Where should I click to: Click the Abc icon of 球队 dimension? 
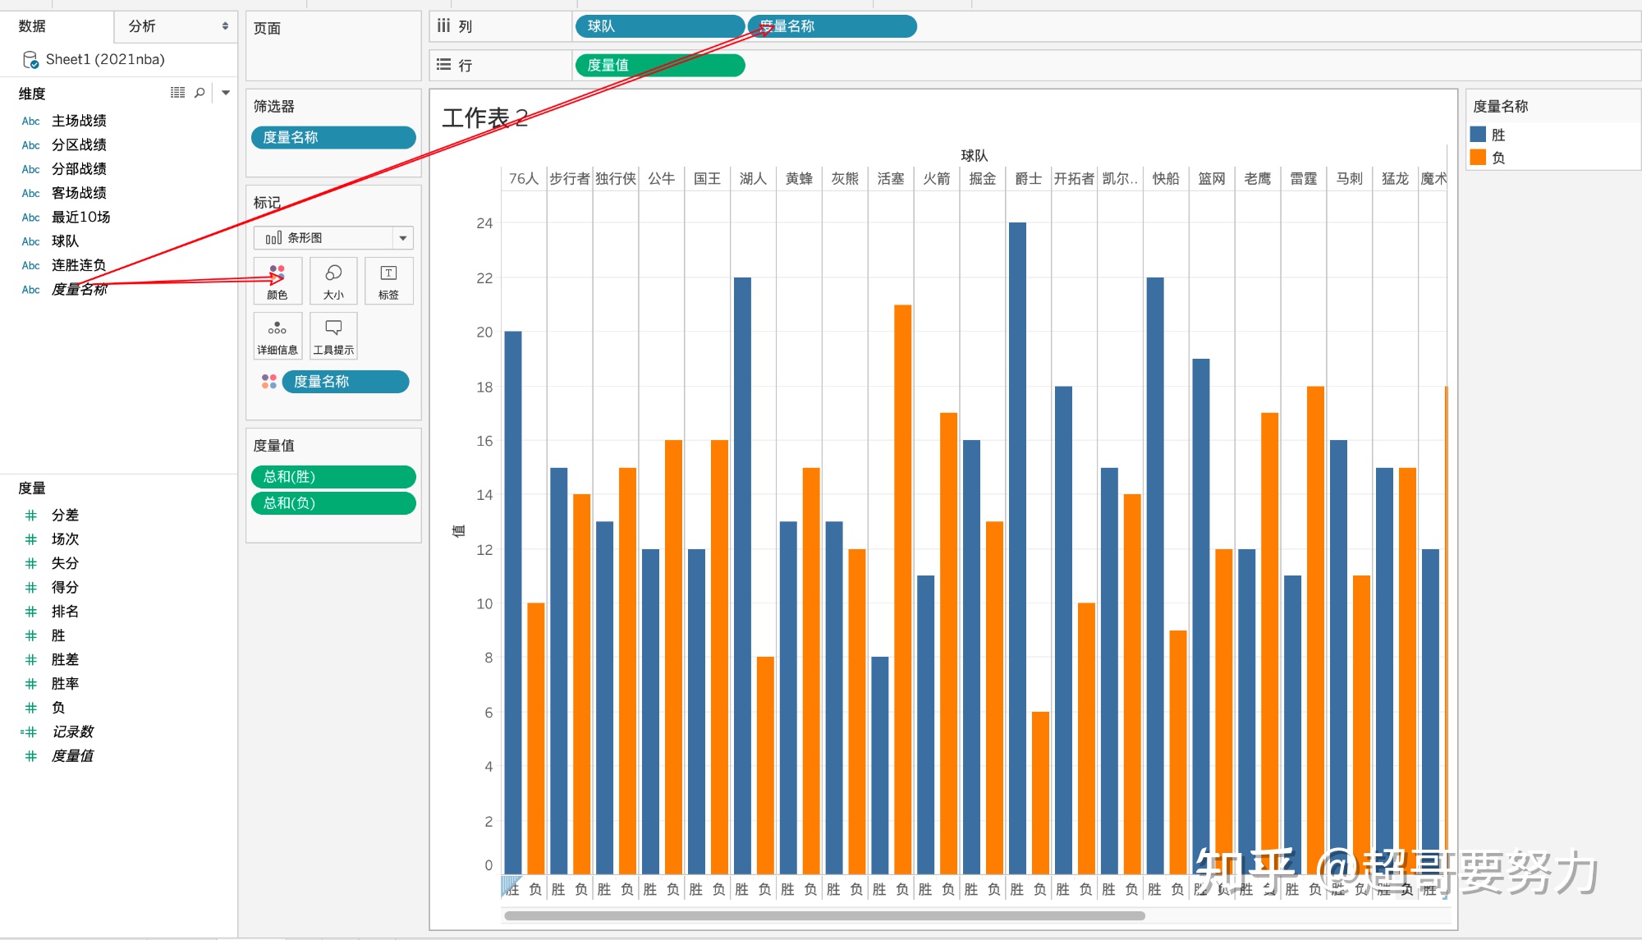point(30,241)
